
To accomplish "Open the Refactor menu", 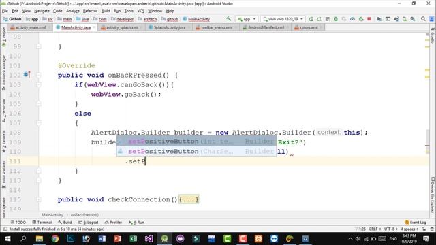I will (90, 11).
